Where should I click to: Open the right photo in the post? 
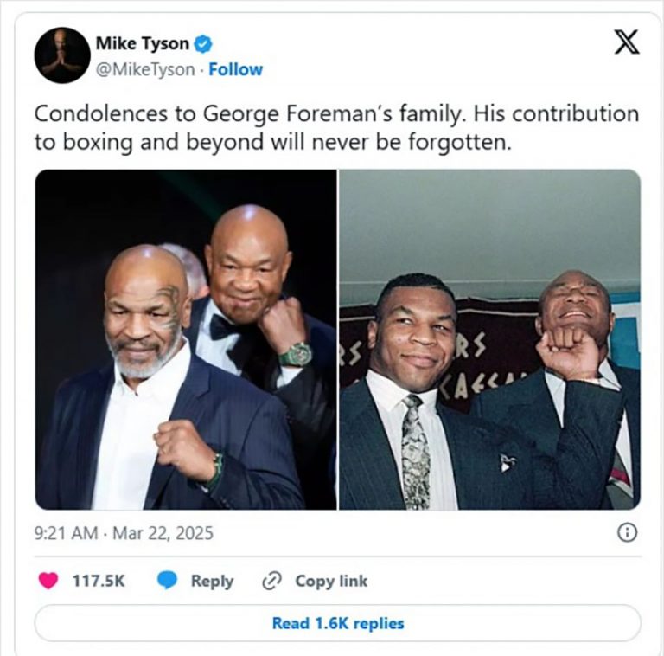[x=489, y=339]
